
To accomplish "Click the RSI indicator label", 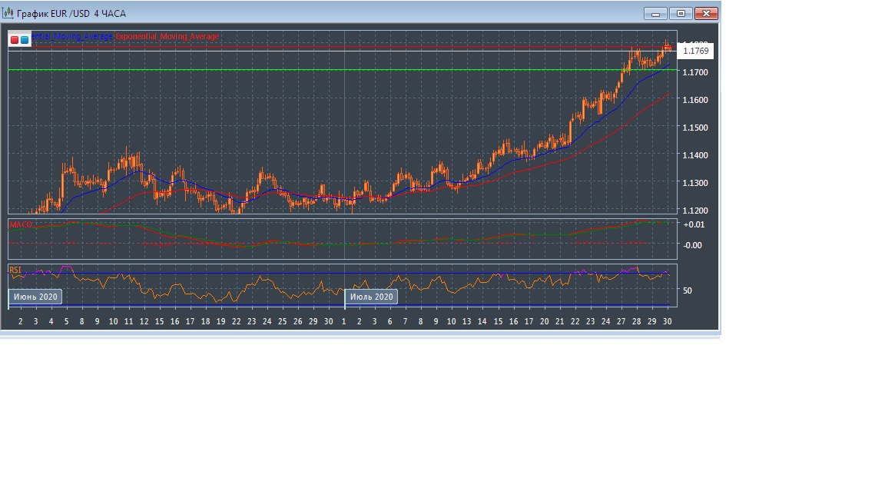I will (x=15, y=270).
